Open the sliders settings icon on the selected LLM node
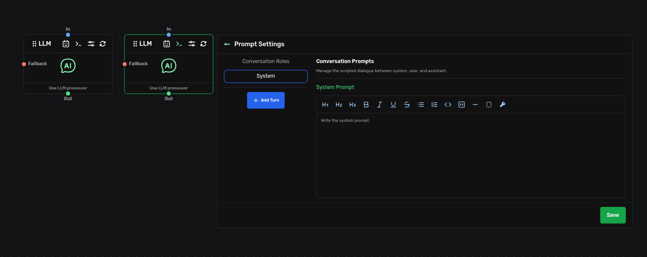Viewport: 647px width, 257px height. [191, 44]
